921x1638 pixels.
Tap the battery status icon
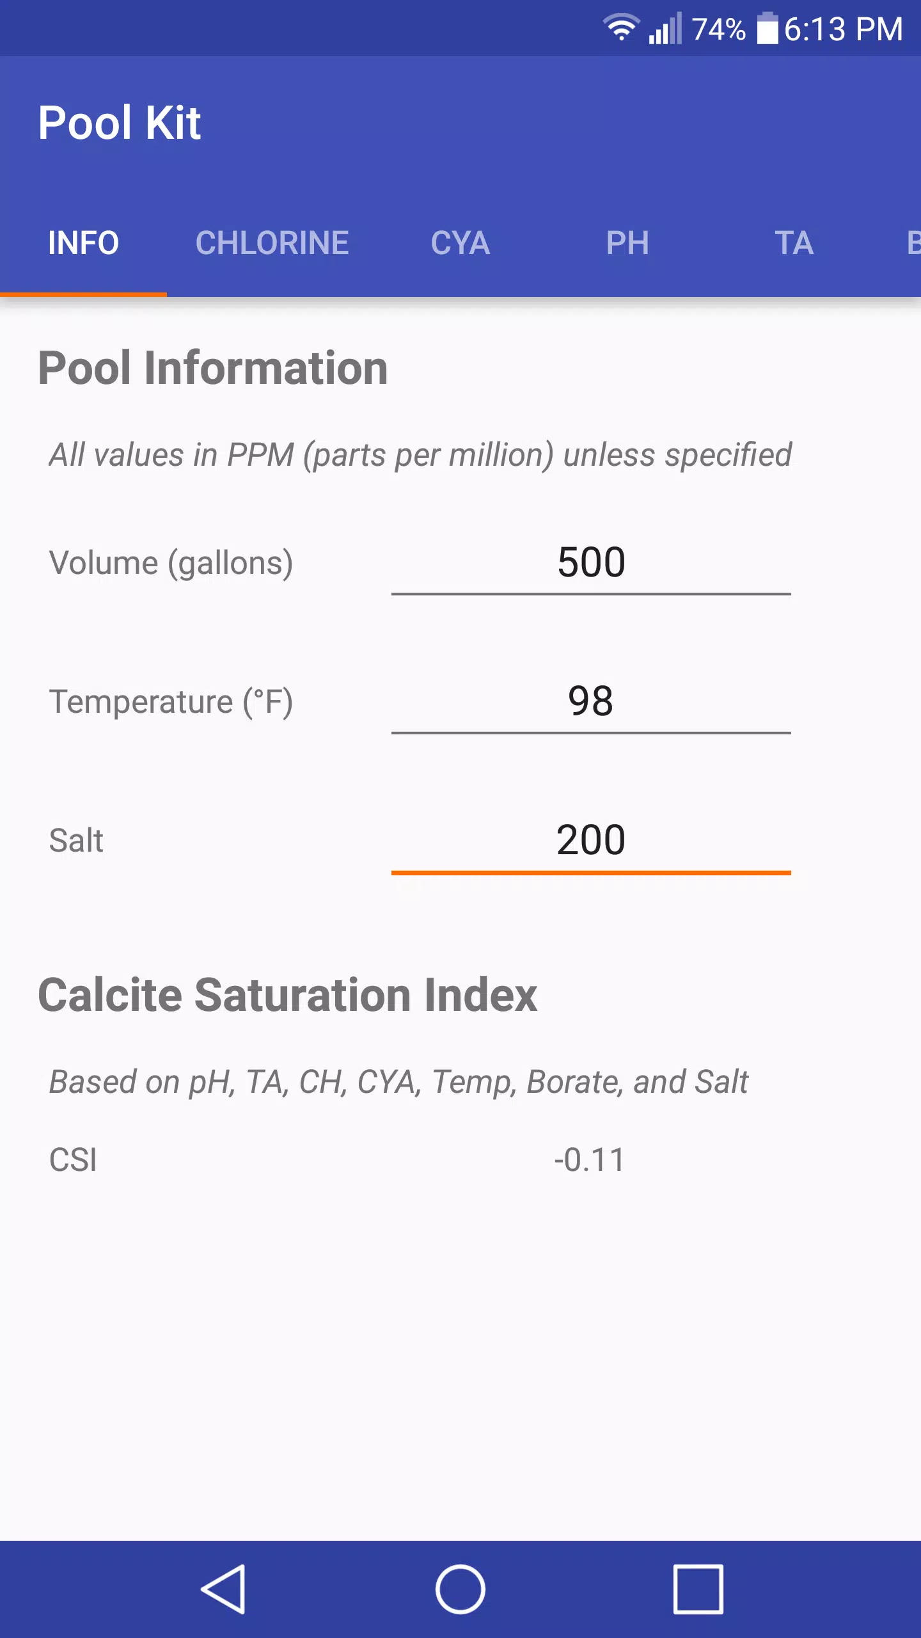pos(767,29)
